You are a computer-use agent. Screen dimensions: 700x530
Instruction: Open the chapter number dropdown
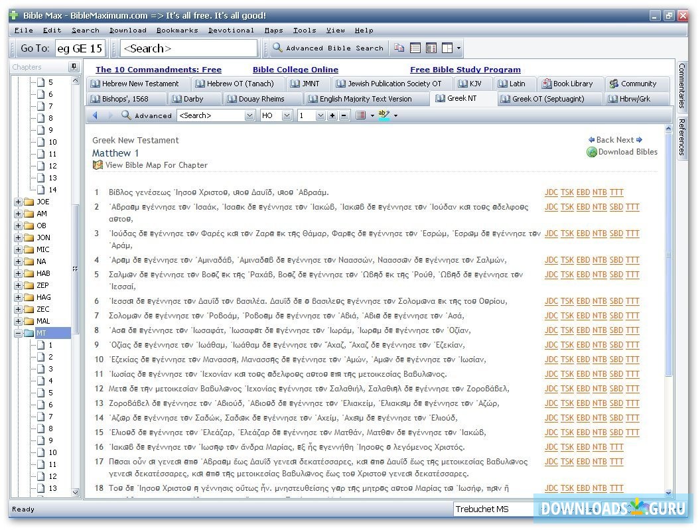(x=320, y=115)
